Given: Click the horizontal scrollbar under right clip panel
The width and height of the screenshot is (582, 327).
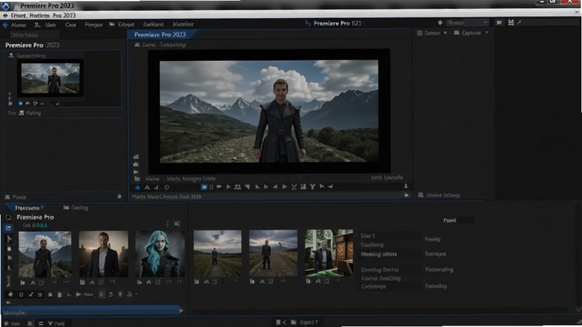Looking at the screenshot, I should [378, 310].
